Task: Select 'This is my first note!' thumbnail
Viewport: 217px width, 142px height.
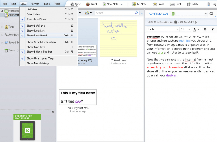Action: 78,97
